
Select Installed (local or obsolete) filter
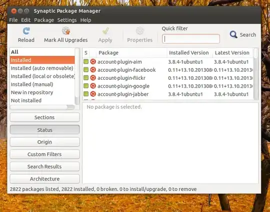(x=42, y=76)
